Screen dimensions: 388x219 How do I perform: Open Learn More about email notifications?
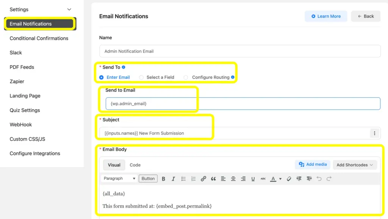click(325, 16)
